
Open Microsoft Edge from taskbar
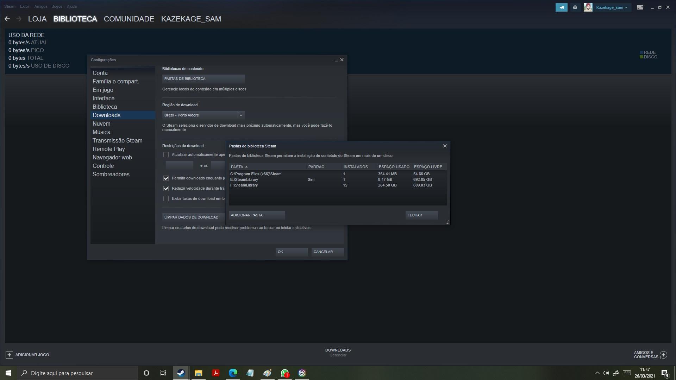coord(233,373)
